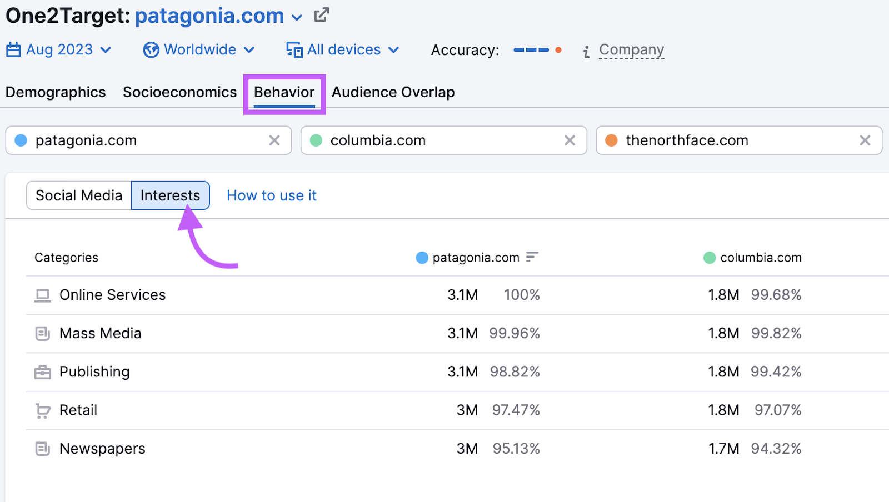This screenshot has height=502, width=889.
Task: Click the green columbia.com color dot in input
Action: click(x=316, y=140)
